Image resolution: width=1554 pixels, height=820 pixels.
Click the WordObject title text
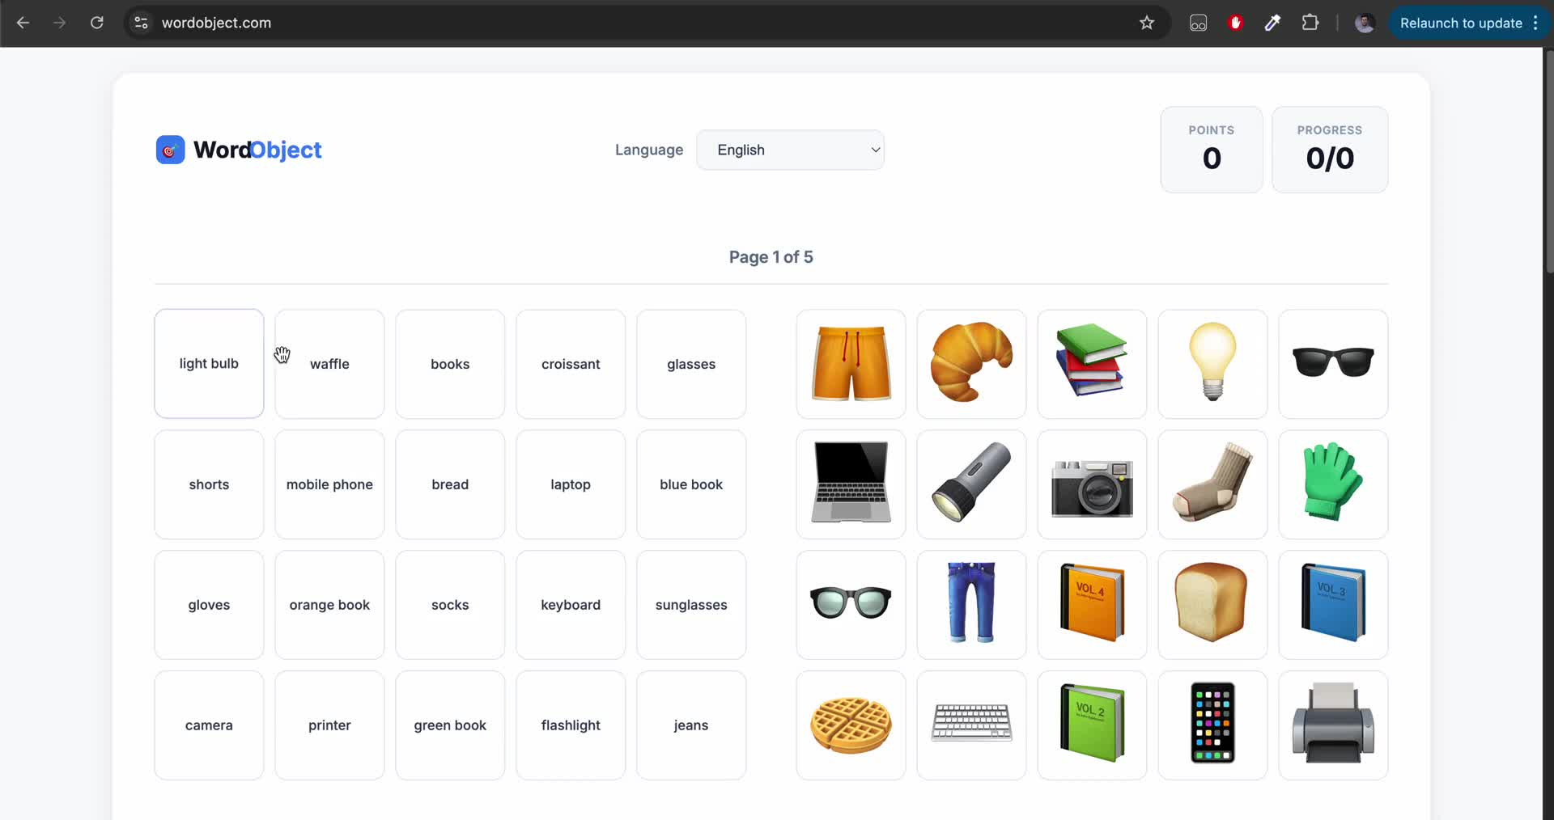click(x=257, y=150)
